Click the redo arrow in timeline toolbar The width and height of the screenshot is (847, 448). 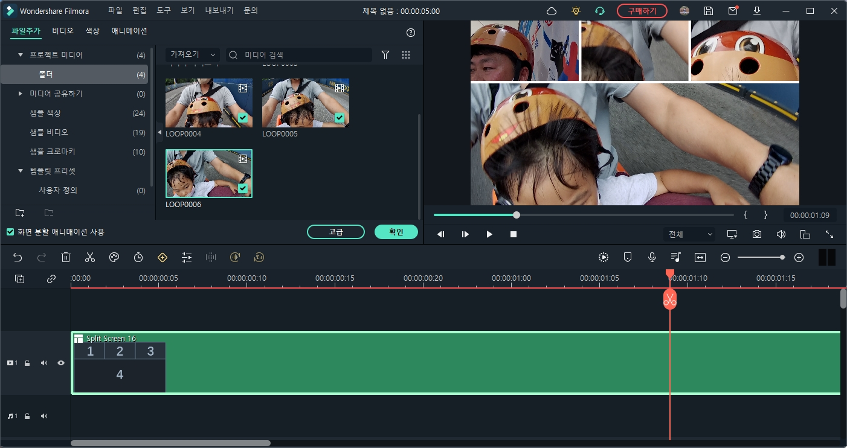tap(42, 258)
